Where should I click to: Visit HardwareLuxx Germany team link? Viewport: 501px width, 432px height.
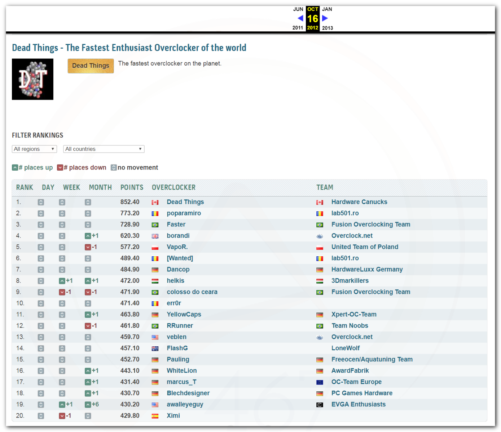click(367, 269)
